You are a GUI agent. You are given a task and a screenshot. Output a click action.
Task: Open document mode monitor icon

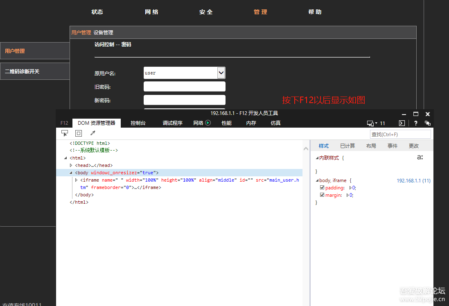tap(370, 123)
